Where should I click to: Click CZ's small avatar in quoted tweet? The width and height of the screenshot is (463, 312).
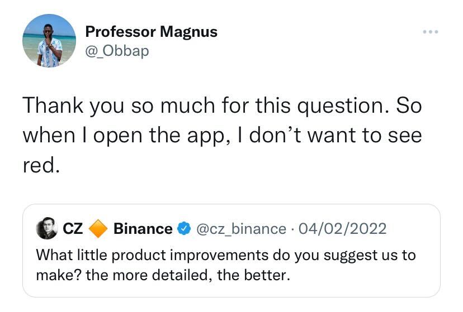tap(46, 228)
